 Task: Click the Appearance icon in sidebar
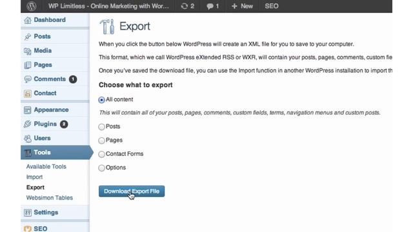(x=28, y=110)
